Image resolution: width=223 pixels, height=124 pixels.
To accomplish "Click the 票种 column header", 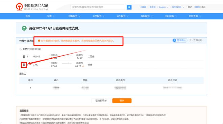I will click(x=85, y=80).
